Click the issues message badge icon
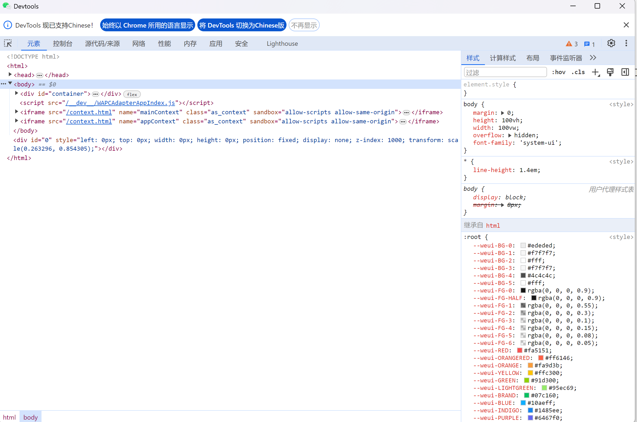Screen dimensions: 637x422 587,44
